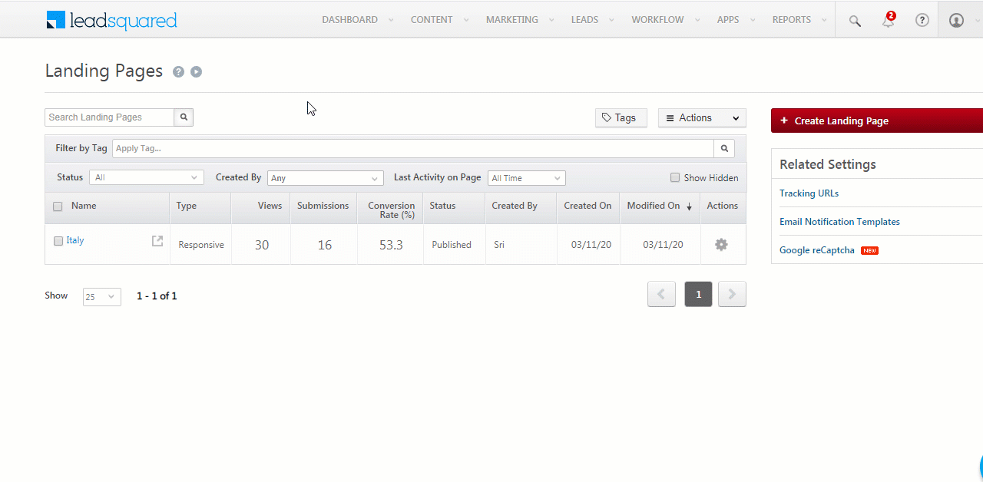The width and height of the screenshot is (983, 482).
Task: Click into the Search Landing Pages field
Action: [x=109, y=117]
